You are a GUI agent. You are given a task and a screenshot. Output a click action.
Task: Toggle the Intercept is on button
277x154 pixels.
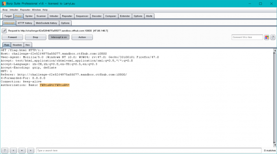(59, 37)
